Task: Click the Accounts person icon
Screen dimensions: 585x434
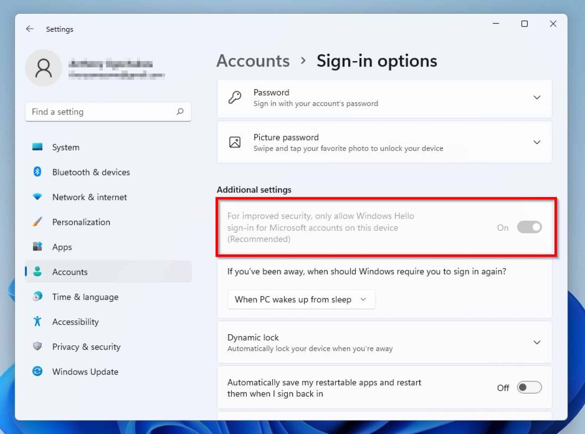Action: pos(38,272)
